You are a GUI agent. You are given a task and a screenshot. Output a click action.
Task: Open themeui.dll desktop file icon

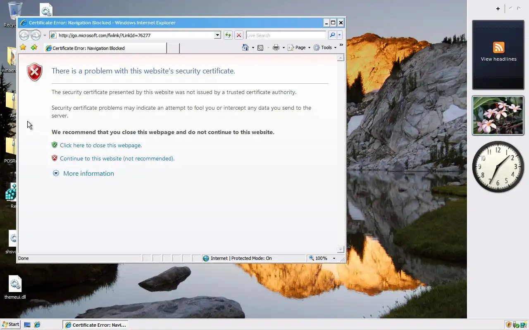(x=15, y=288)
